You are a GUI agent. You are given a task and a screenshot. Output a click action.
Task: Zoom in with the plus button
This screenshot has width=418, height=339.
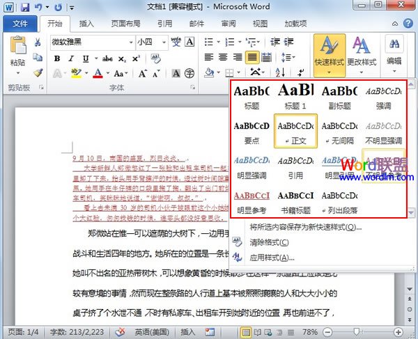point(398,332)
